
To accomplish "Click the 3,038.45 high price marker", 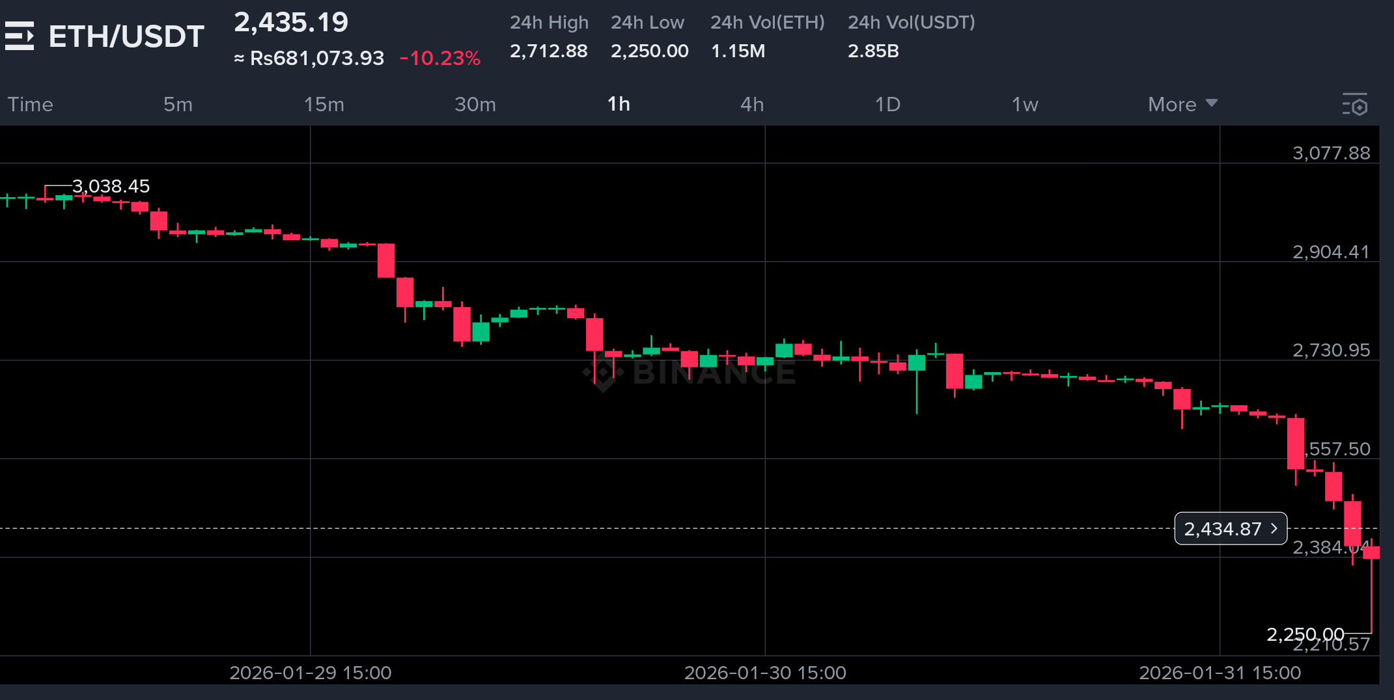I will (x=111, y=186).
